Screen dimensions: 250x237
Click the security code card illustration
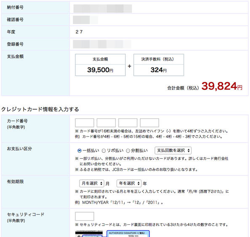[x=112, y=234]
